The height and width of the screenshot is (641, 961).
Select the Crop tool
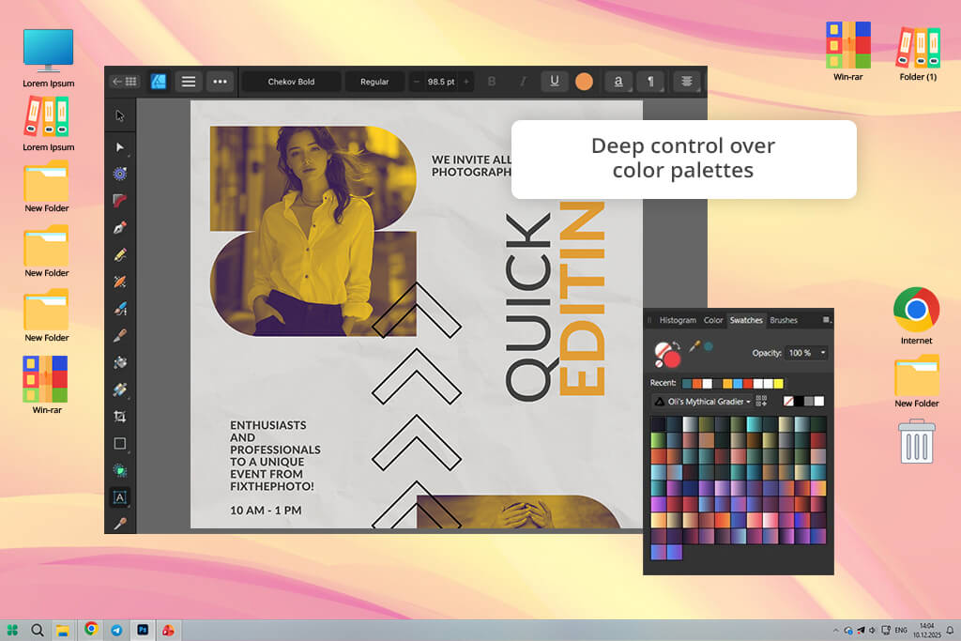coord(120,417)
